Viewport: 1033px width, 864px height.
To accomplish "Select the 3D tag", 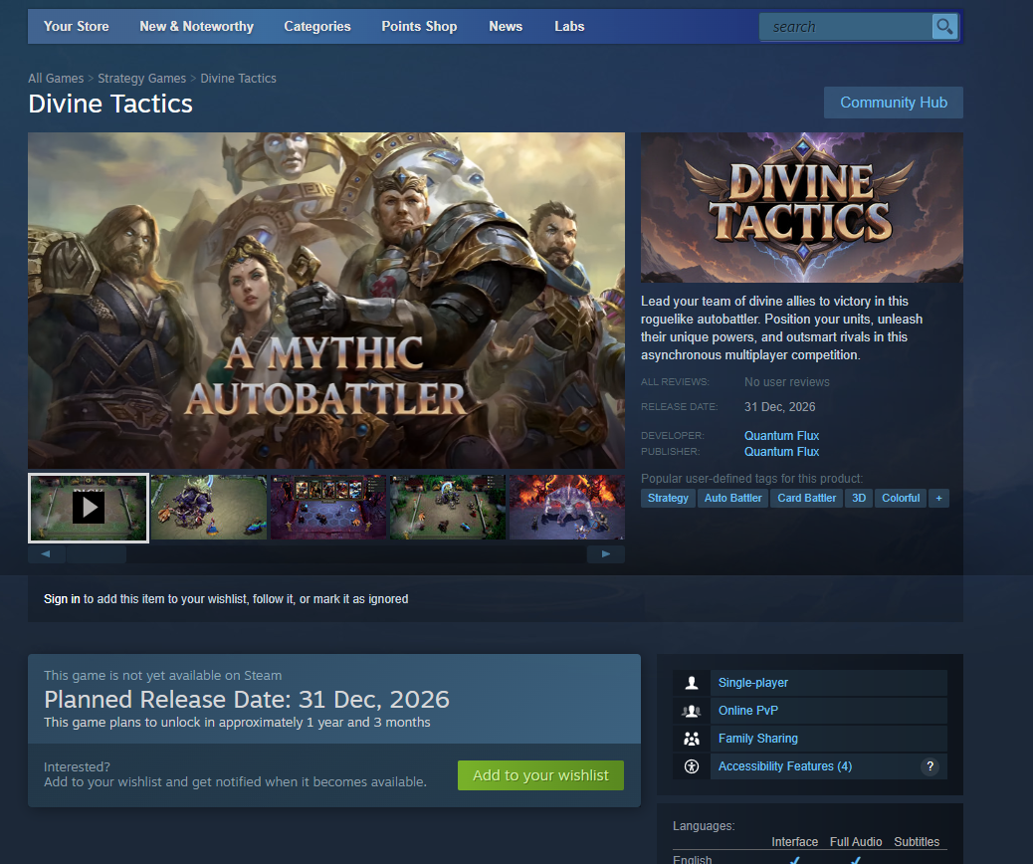I will point(859,499).
